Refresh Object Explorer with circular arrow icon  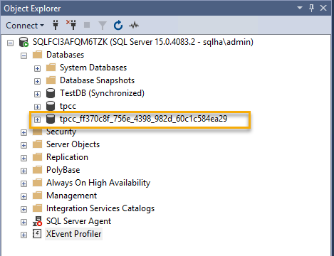pos(118,26)
